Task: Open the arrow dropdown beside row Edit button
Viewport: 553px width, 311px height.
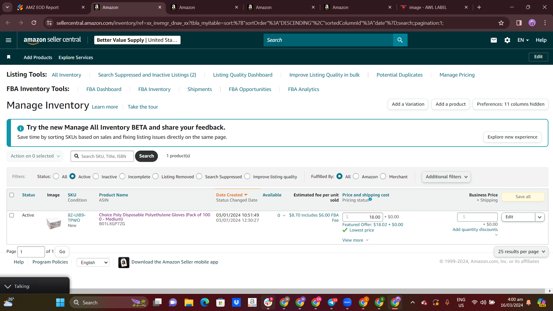Action: click(540, 217)
